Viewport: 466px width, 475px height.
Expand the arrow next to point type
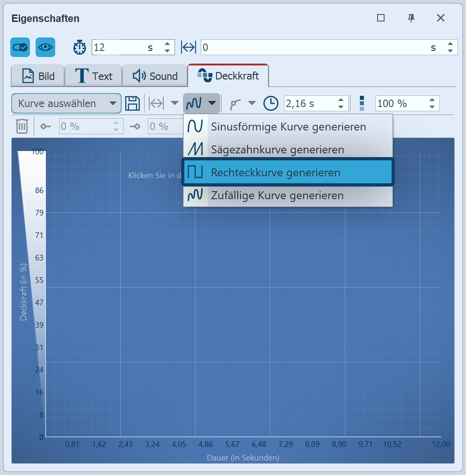click(252, 104)
